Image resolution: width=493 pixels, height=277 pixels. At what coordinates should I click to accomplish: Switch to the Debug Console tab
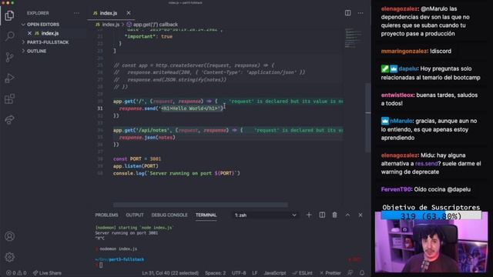169,215
